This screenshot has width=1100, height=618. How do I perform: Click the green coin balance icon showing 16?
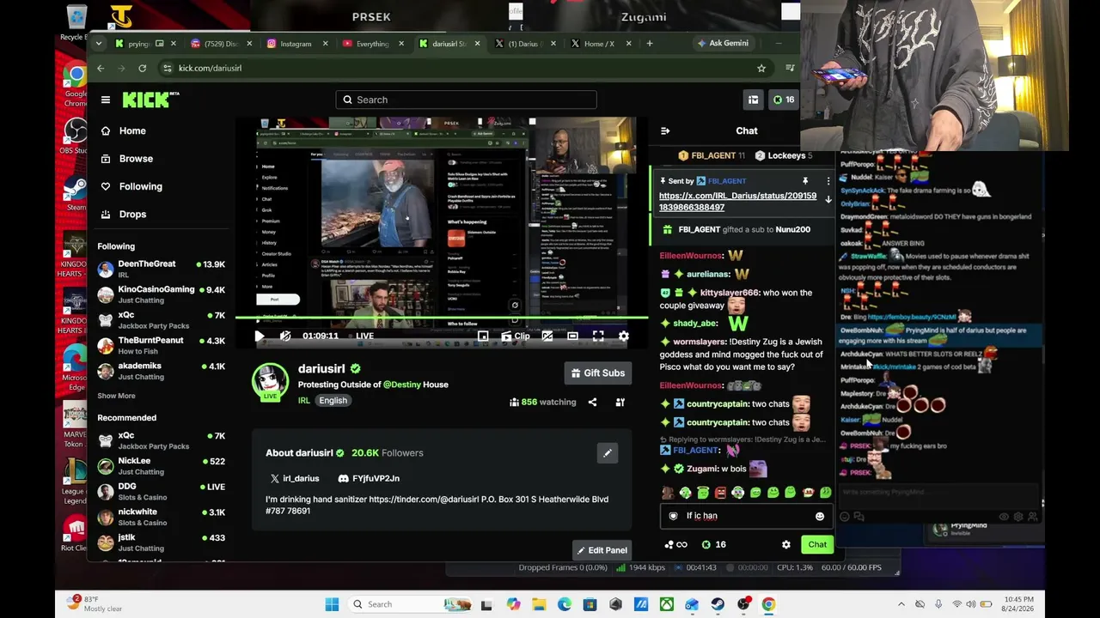click(x=784, y=100)
